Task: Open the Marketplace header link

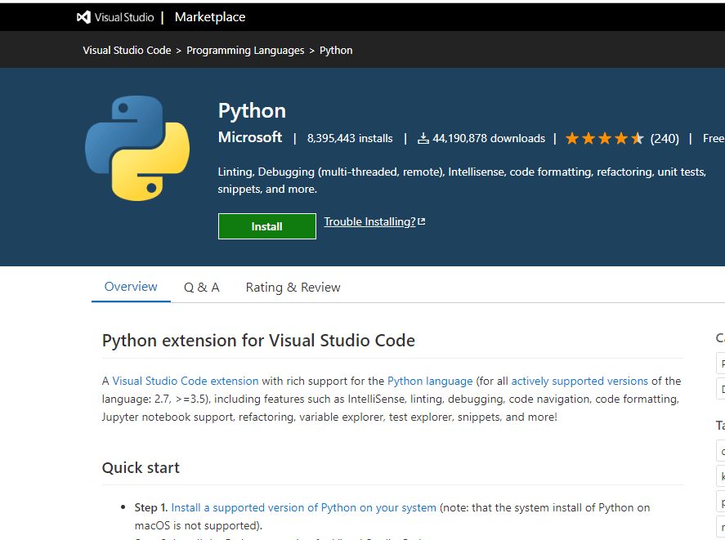Action: 209,17
